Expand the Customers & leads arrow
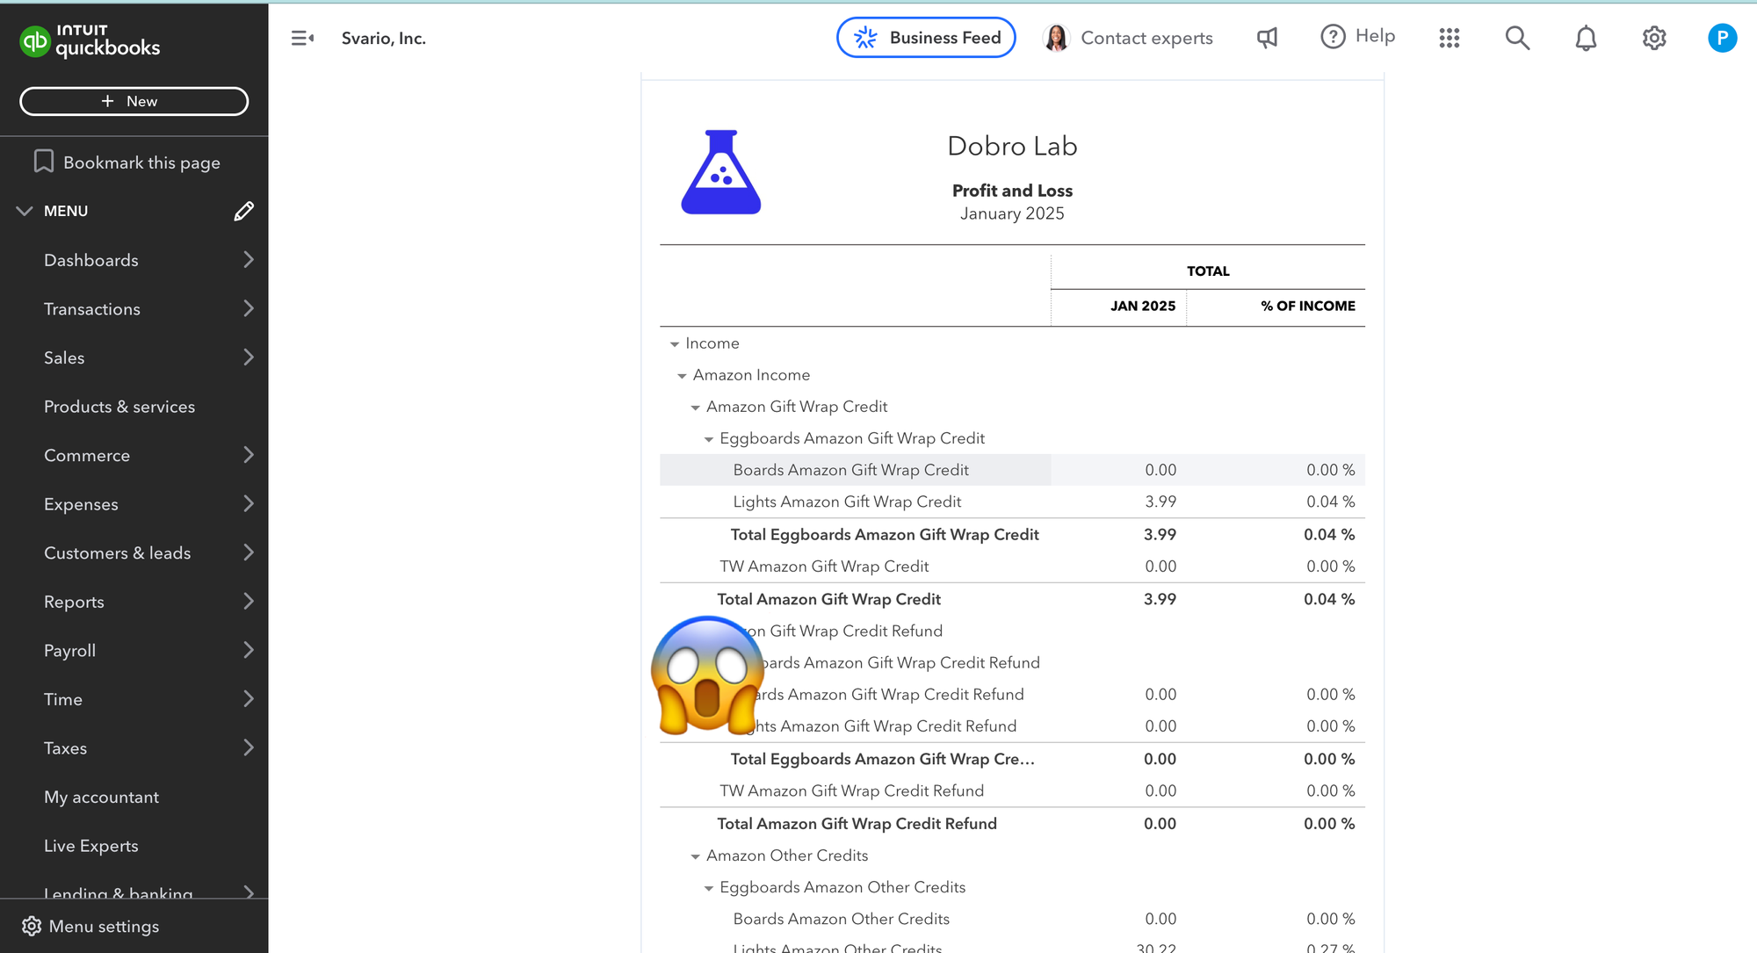The height and width of the screenshot is (953, 1757). tap(249, 552)
